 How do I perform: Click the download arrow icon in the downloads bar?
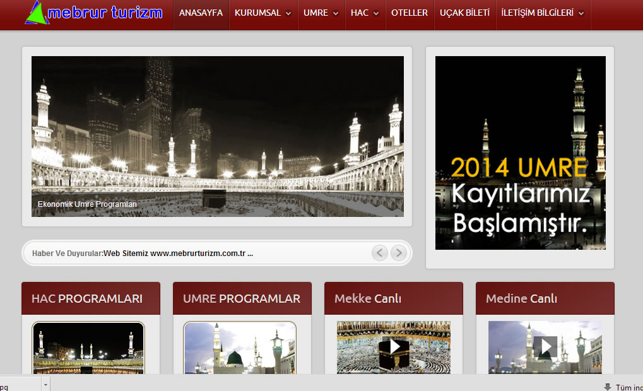(608, 387)
